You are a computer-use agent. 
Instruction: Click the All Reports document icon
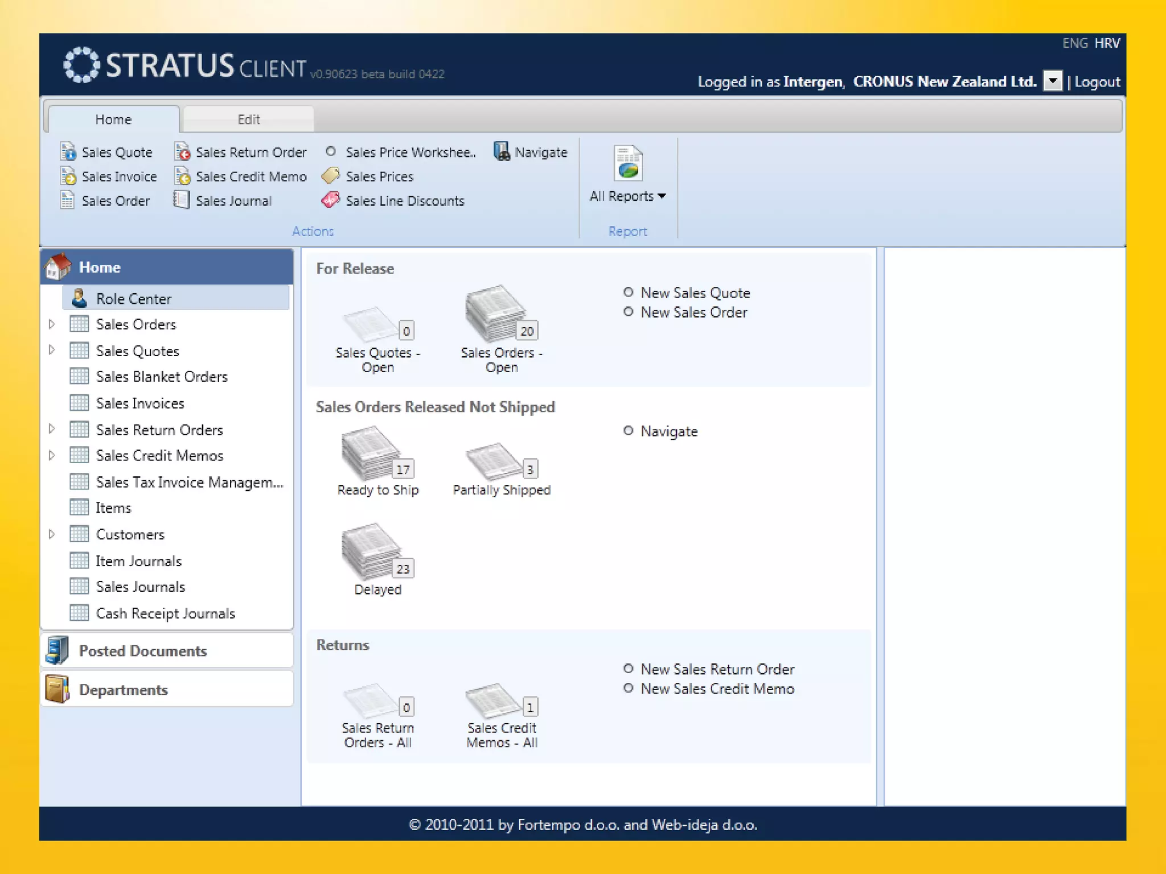coord(628,163)
